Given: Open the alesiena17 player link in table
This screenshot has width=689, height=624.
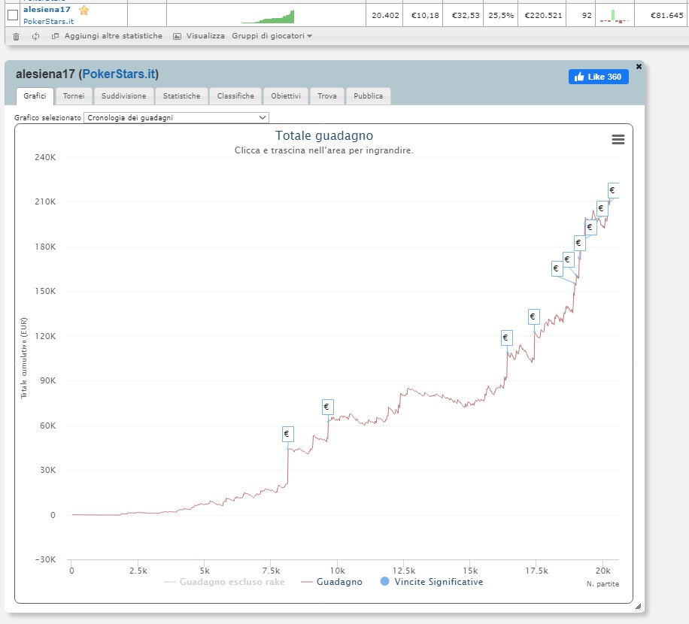Looking at the screenshot, I should pyautogui.click(x=47, y=9).
